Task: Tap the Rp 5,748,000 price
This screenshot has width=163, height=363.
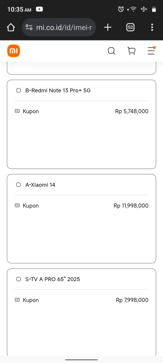Action: [x=132, y=111]
